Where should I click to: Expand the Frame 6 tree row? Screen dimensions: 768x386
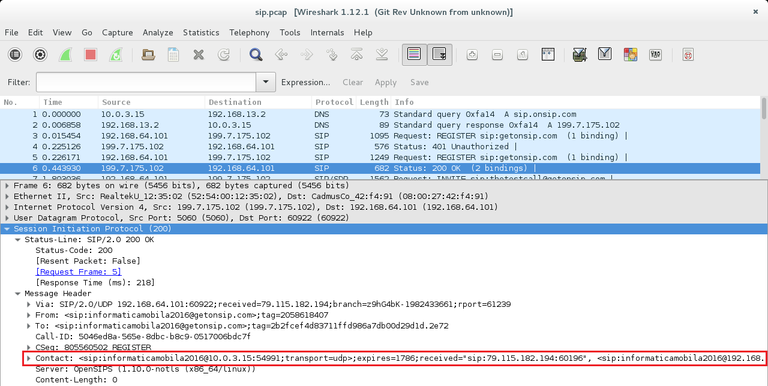7,185
